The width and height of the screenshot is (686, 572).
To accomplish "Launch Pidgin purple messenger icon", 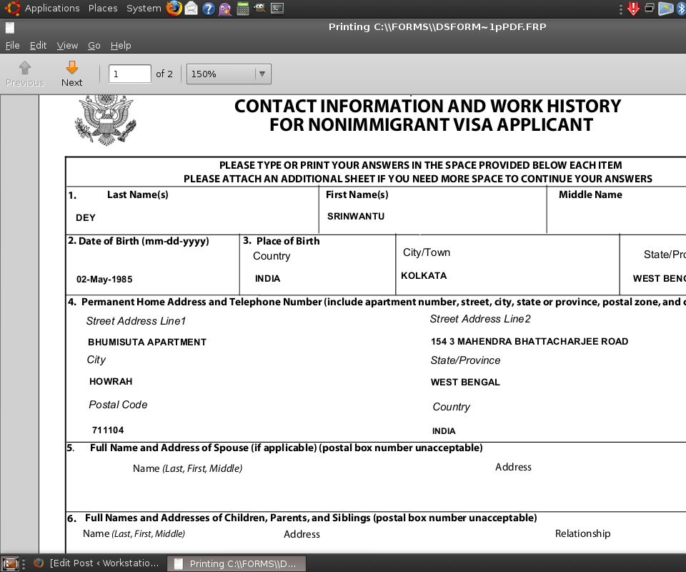I will (x=225, y=9).
